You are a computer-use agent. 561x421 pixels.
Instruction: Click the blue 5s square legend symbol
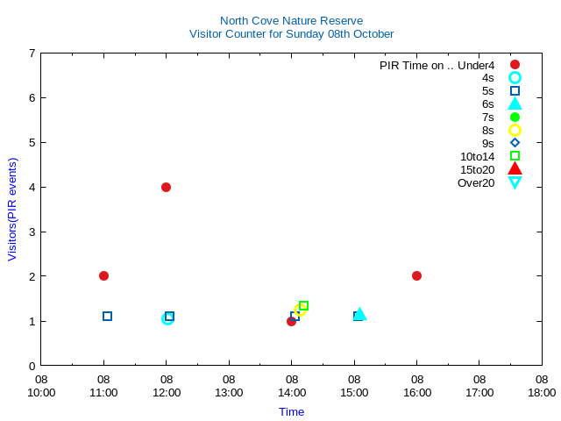point(515,90)
